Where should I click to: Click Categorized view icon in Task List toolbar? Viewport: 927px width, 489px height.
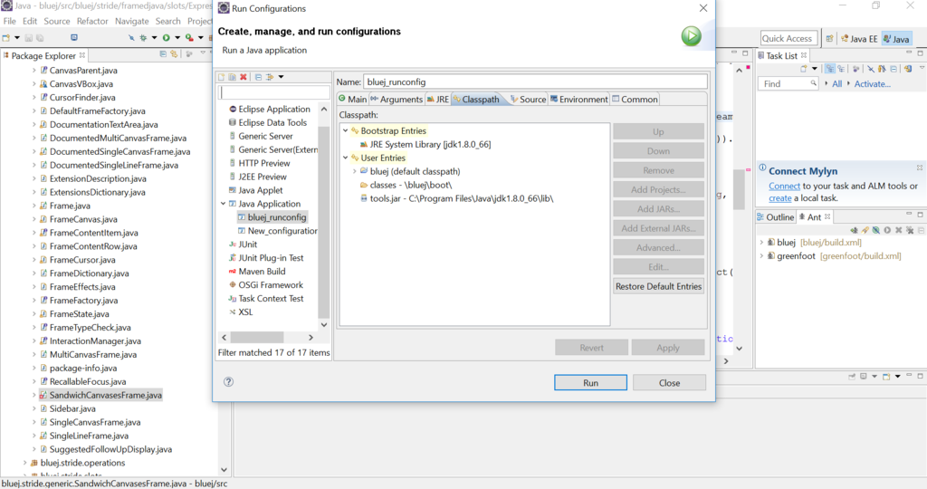pos(830,69)
